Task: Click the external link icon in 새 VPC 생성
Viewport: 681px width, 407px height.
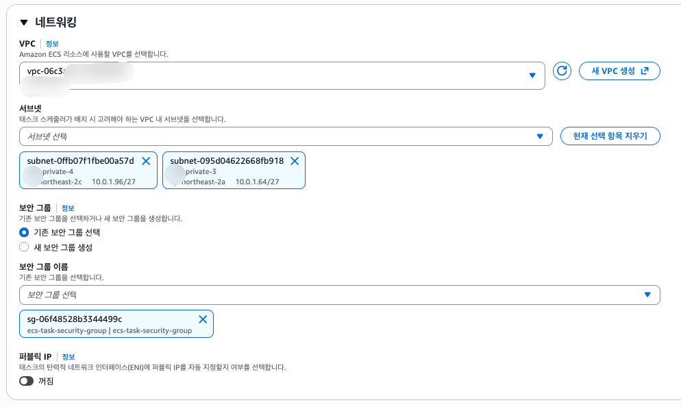Action: coord(645,71)
